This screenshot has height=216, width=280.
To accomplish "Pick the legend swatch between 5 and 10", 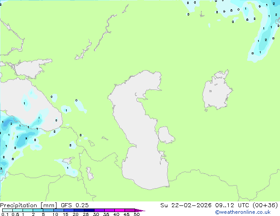I will coord(48,210).
